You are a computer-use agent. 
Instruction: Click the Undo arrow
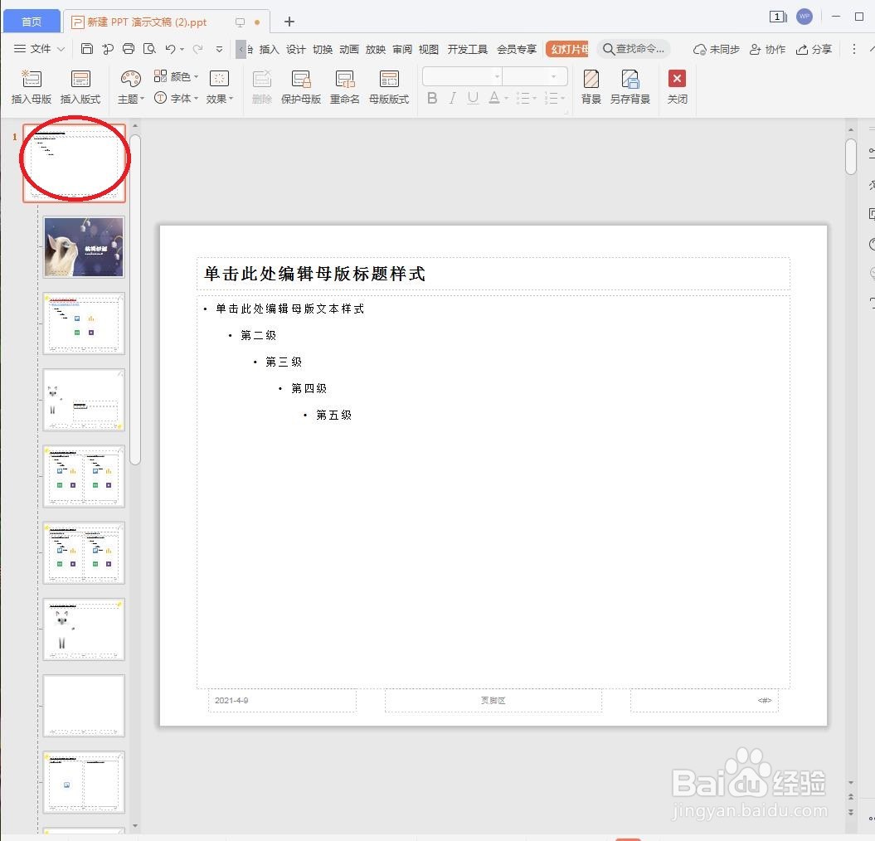click(170, 49)
